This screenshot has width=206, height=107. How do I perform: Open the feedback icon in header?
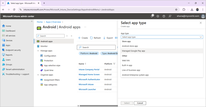pos(170,16)
